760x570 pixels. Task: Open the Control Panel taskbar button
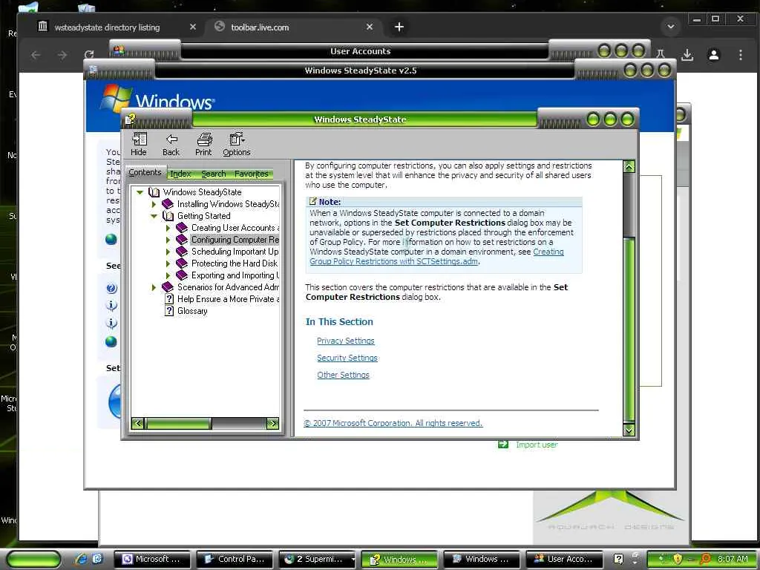(x=234, y=560)
